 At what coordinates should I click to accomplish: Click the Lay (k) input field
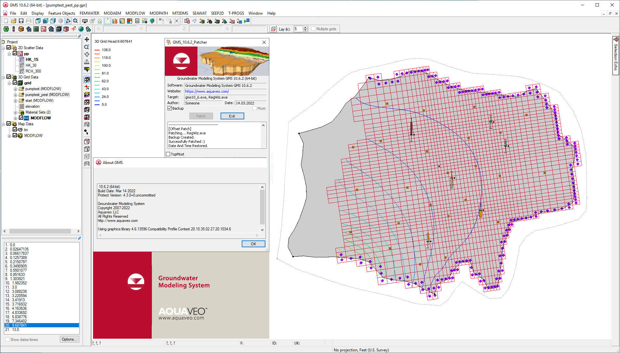pyautogui.click(x=298, y=29)
